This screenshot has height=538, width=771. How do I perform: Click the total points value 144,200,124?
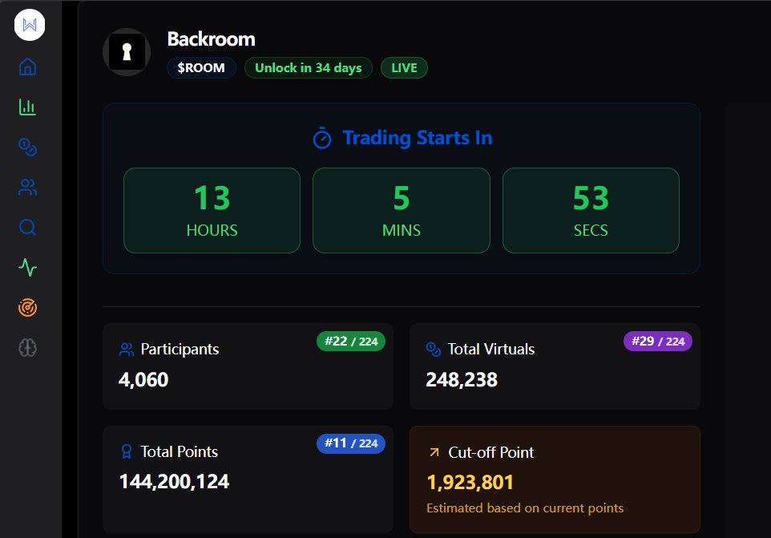click(174, 482)
